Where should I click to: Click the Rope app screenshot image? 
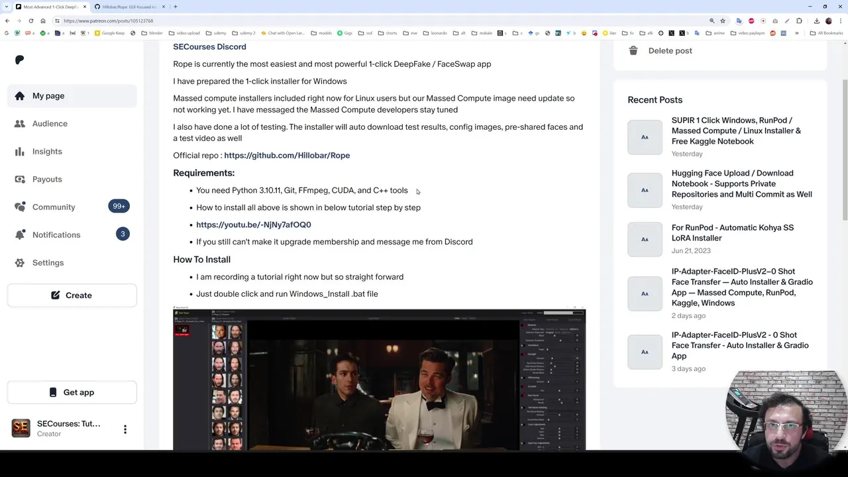(379, 378)
